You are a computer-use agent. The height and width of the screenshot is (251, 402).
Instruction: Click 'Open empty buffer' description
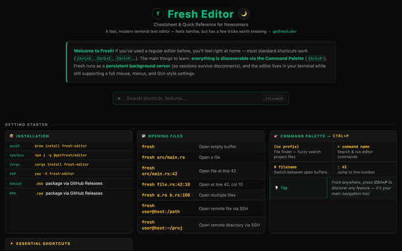tap(218, 147)
